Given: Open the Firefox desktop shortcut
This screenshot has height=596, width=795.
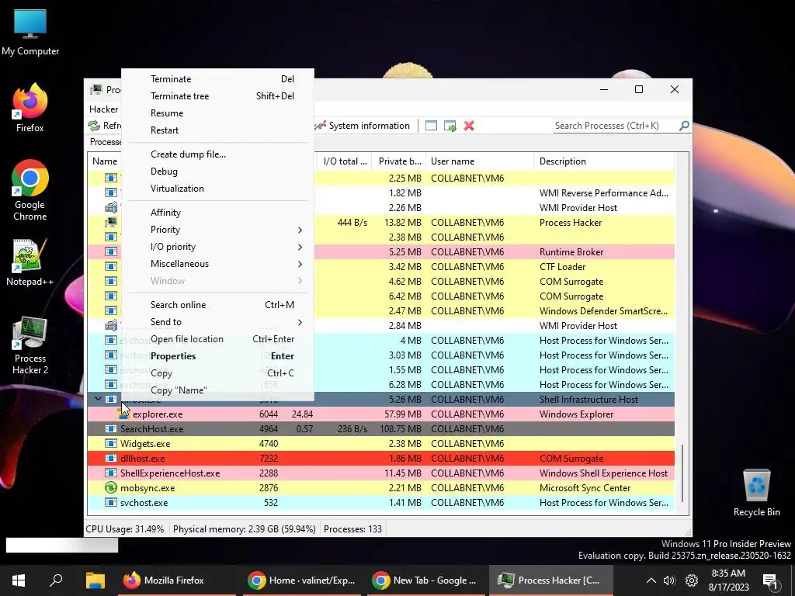Looking at the screenshot, I should 30,108.
